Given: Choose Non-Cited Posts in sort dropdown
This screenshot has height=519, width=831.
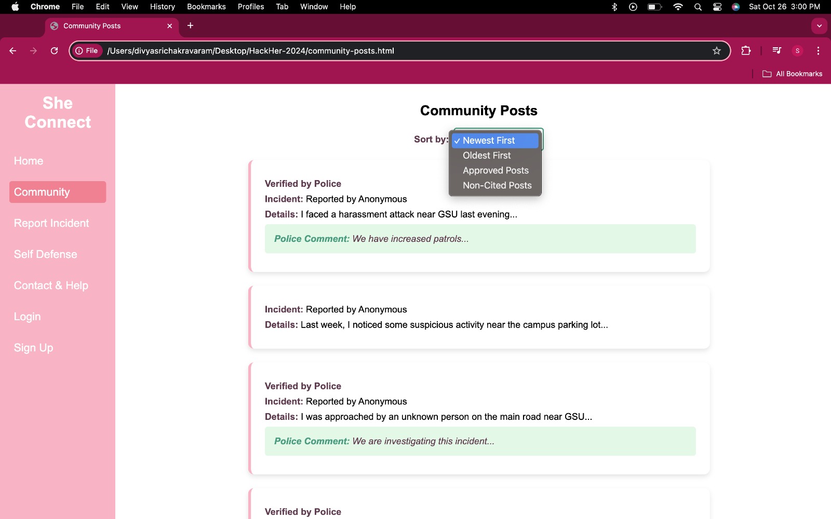Looking at the screenshot, I should [495, 185].
